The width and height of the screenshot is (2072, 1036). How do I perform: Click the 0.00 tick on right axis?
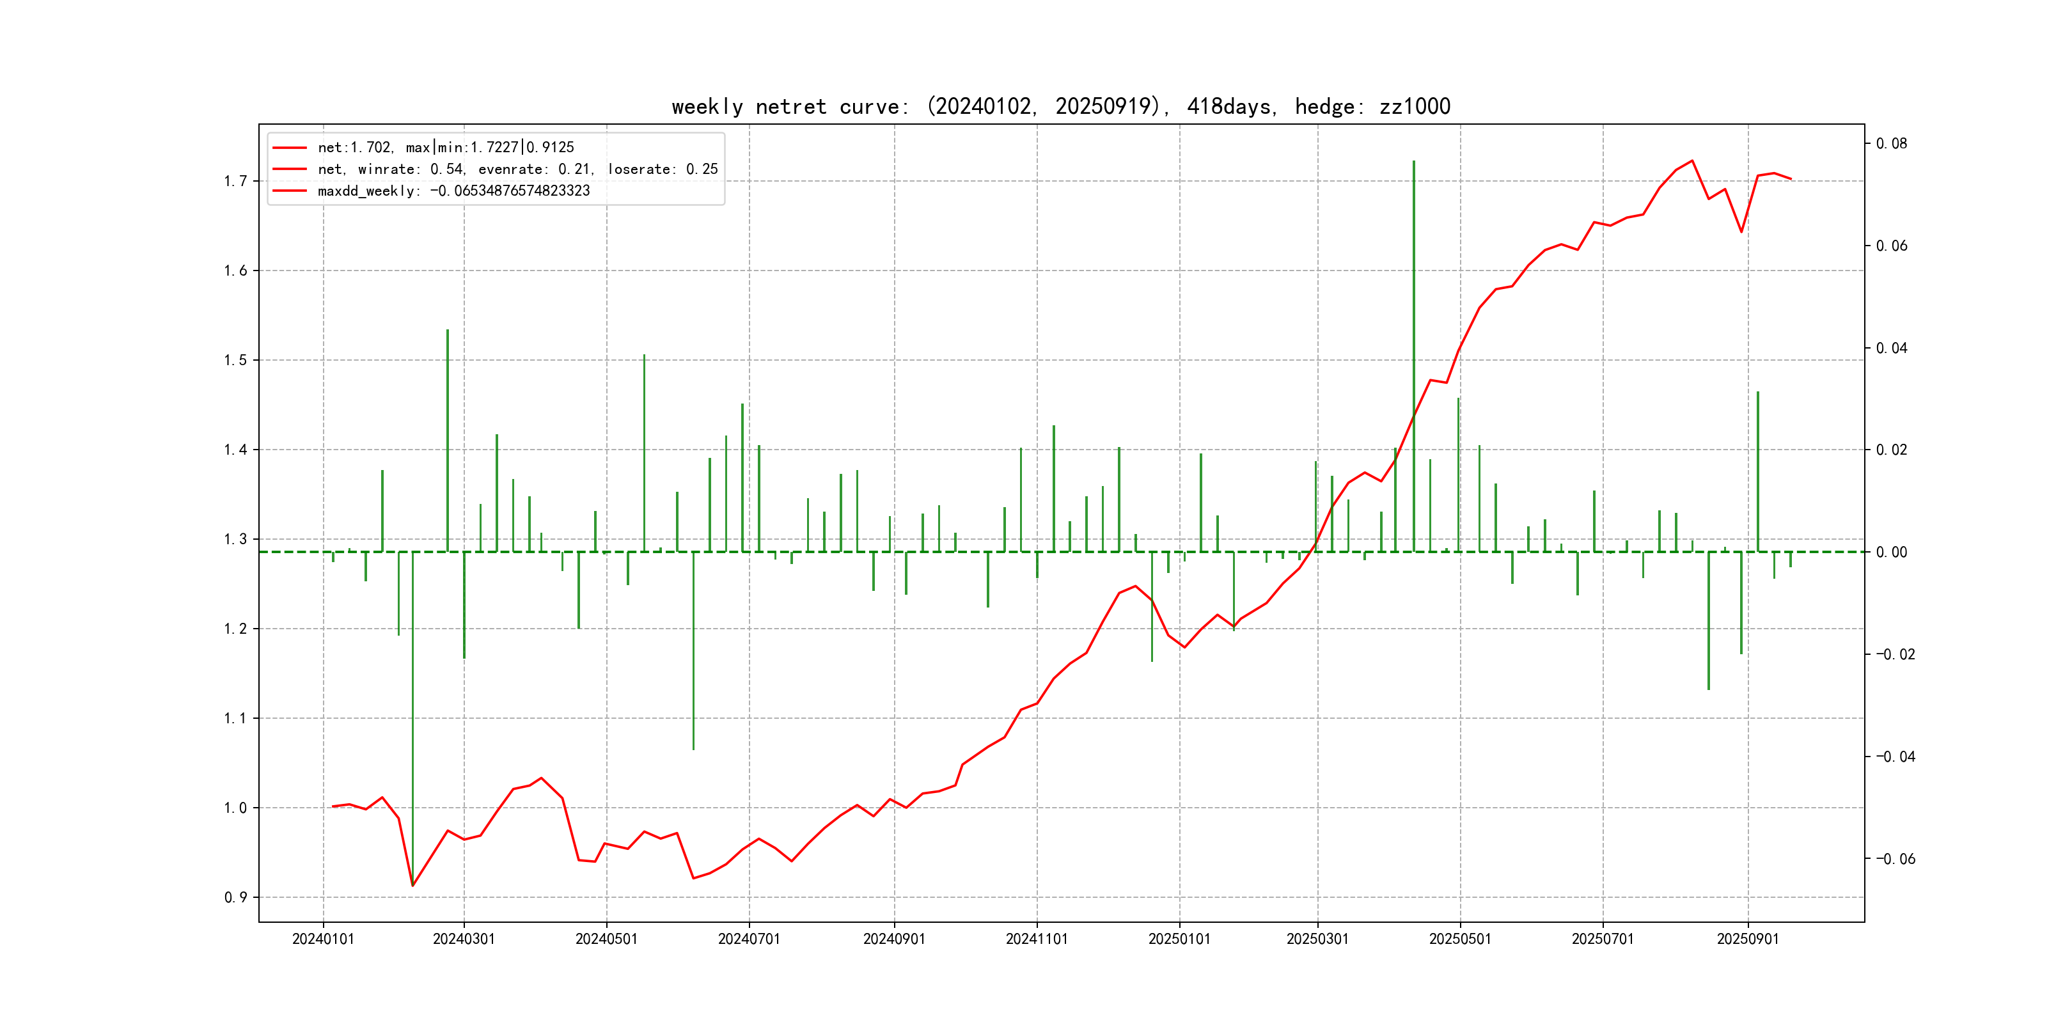(x=1891, y=552)
